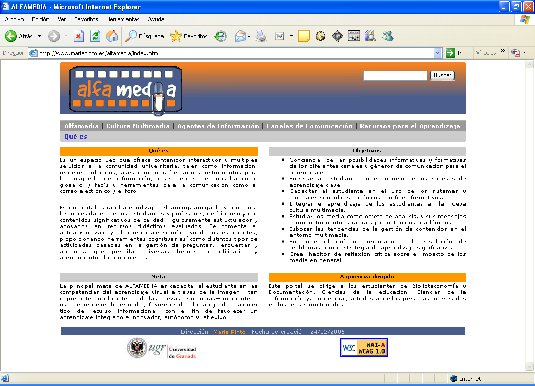Click the IE page icon in status bar

click(5, 379)
